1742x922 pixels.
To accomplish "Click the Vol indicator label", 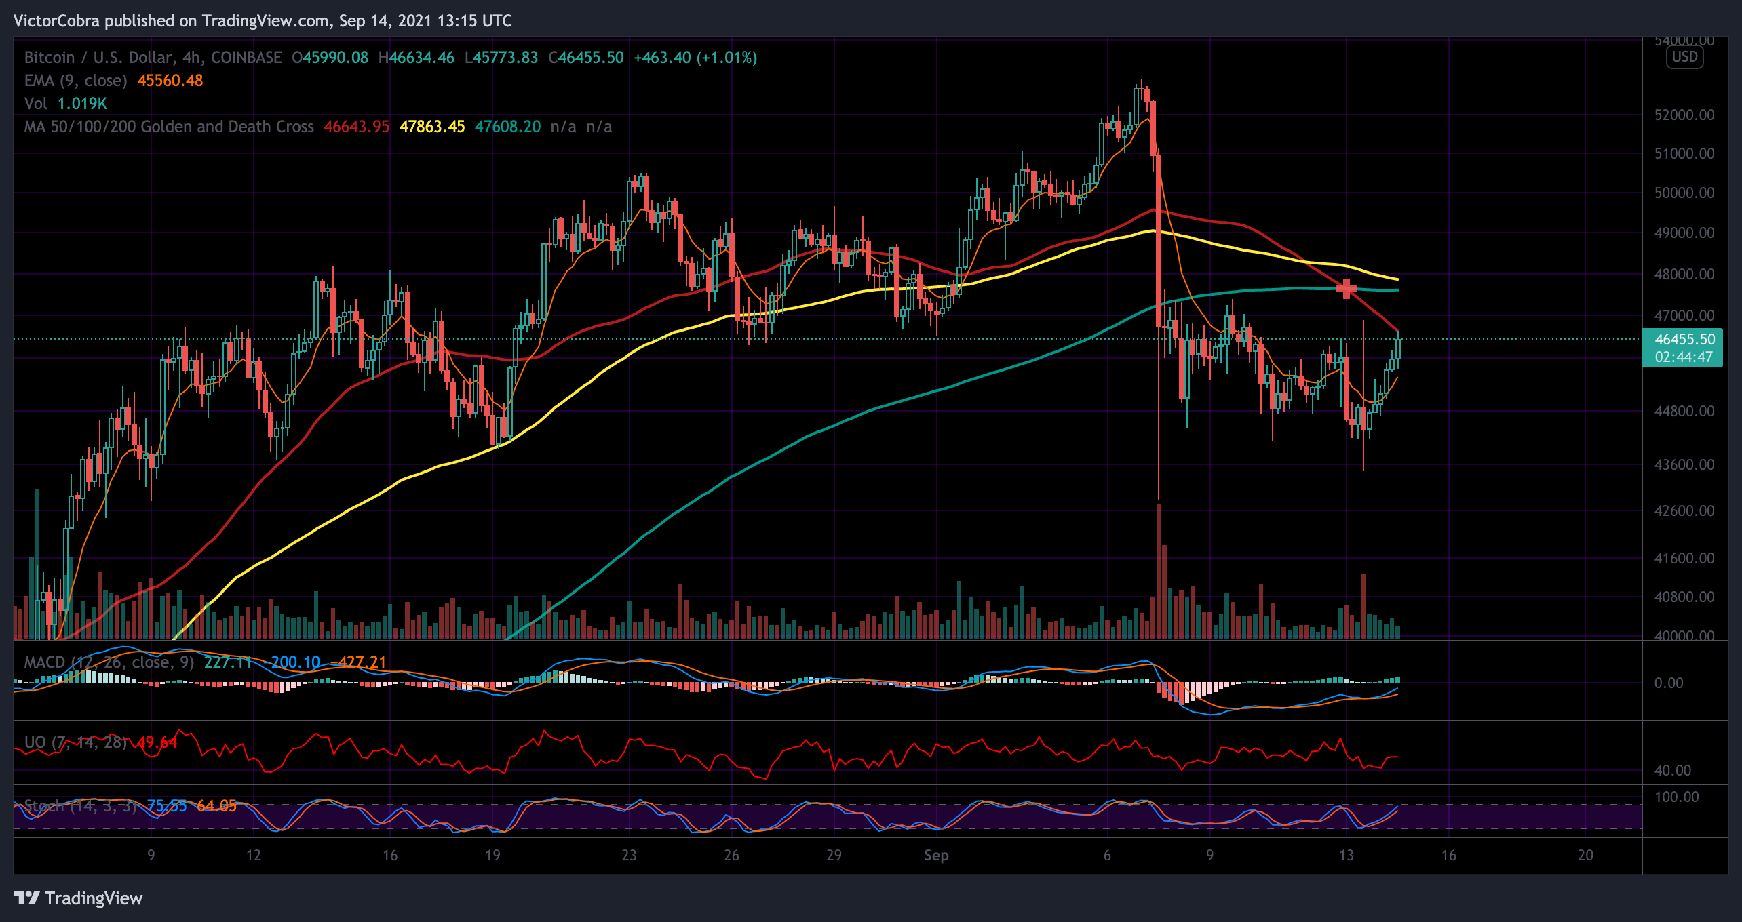I will pos(36,104).
